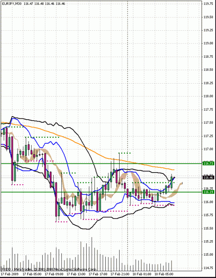Select the 118.75 price axis label

point(208,56)
